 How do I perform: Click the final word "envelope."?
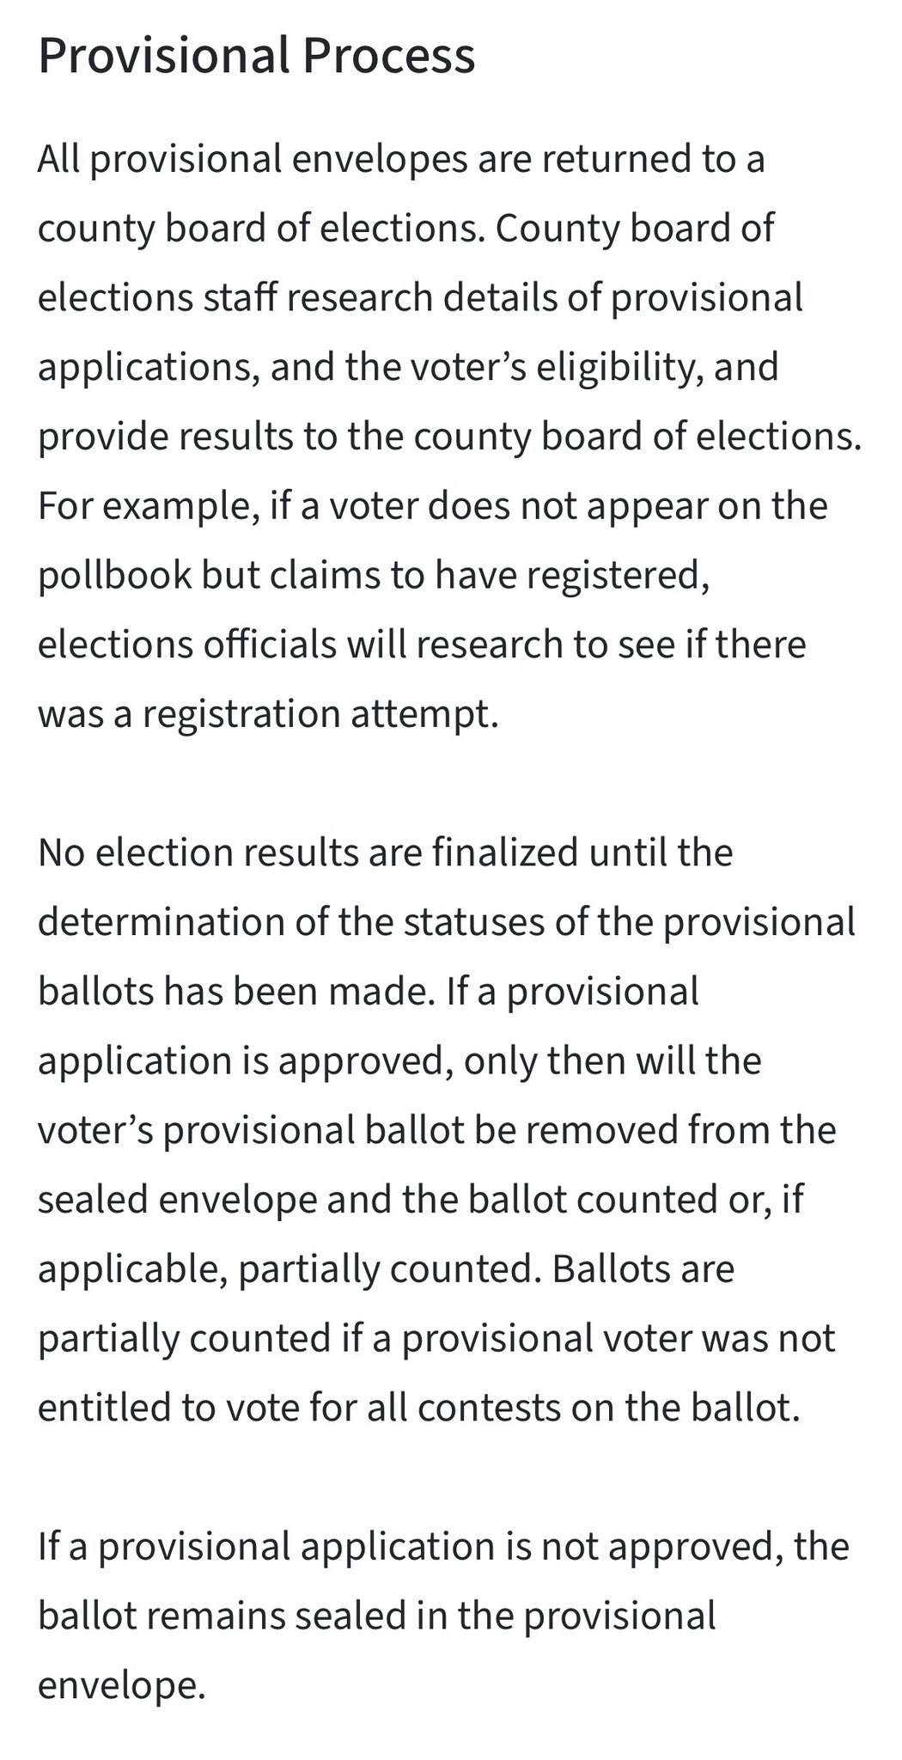[122, 1684]
